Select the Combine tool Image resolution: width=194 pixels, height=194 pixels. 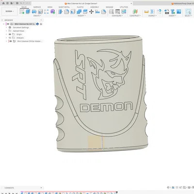click(79, 12)
